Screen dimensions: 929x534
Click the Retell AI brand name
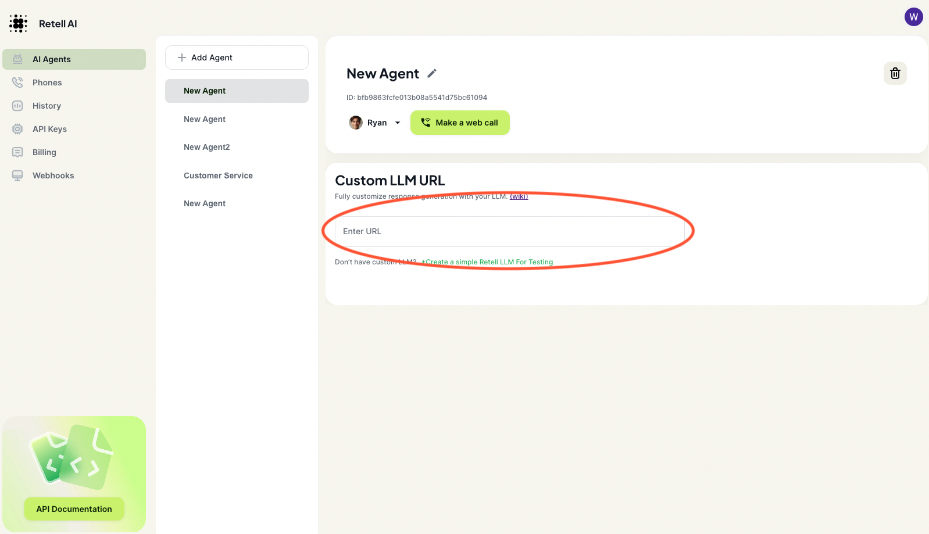pos(58,24)
